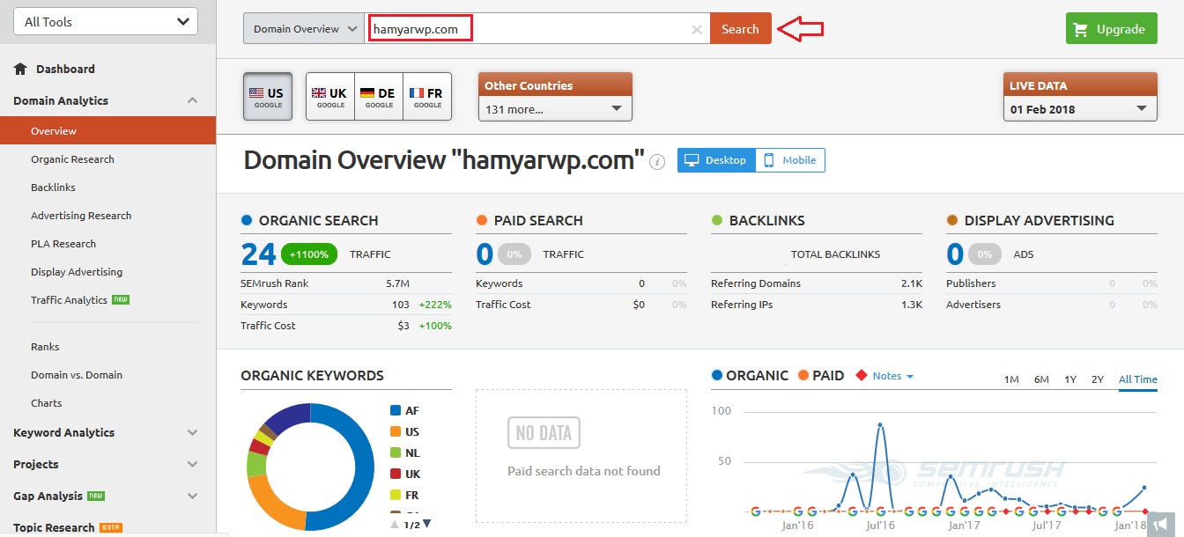Viewport: 1184px width, 537px height.
Task: Click the US flag icon
Action: pyautogui.click(x=256, y=92)
